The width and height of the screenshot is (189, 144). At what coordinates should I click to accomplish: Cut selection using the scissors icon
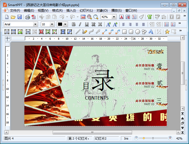42,17
